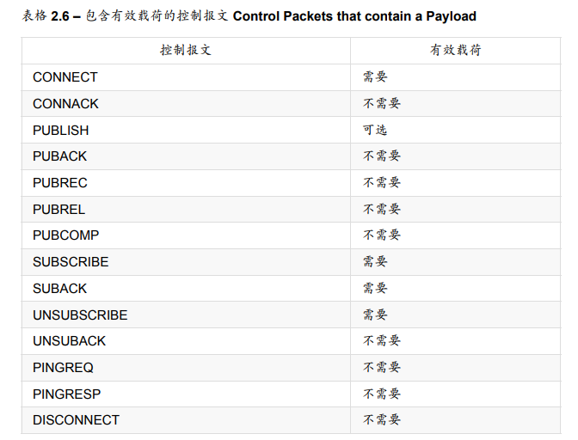
Task: Click the 有效载荷 column header
Action: click(x=456, y=50)
